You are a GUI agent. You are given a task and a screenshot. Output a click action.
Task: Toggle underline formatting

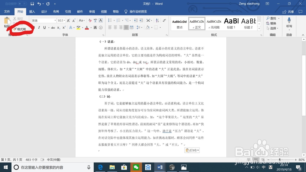point(44,28)
